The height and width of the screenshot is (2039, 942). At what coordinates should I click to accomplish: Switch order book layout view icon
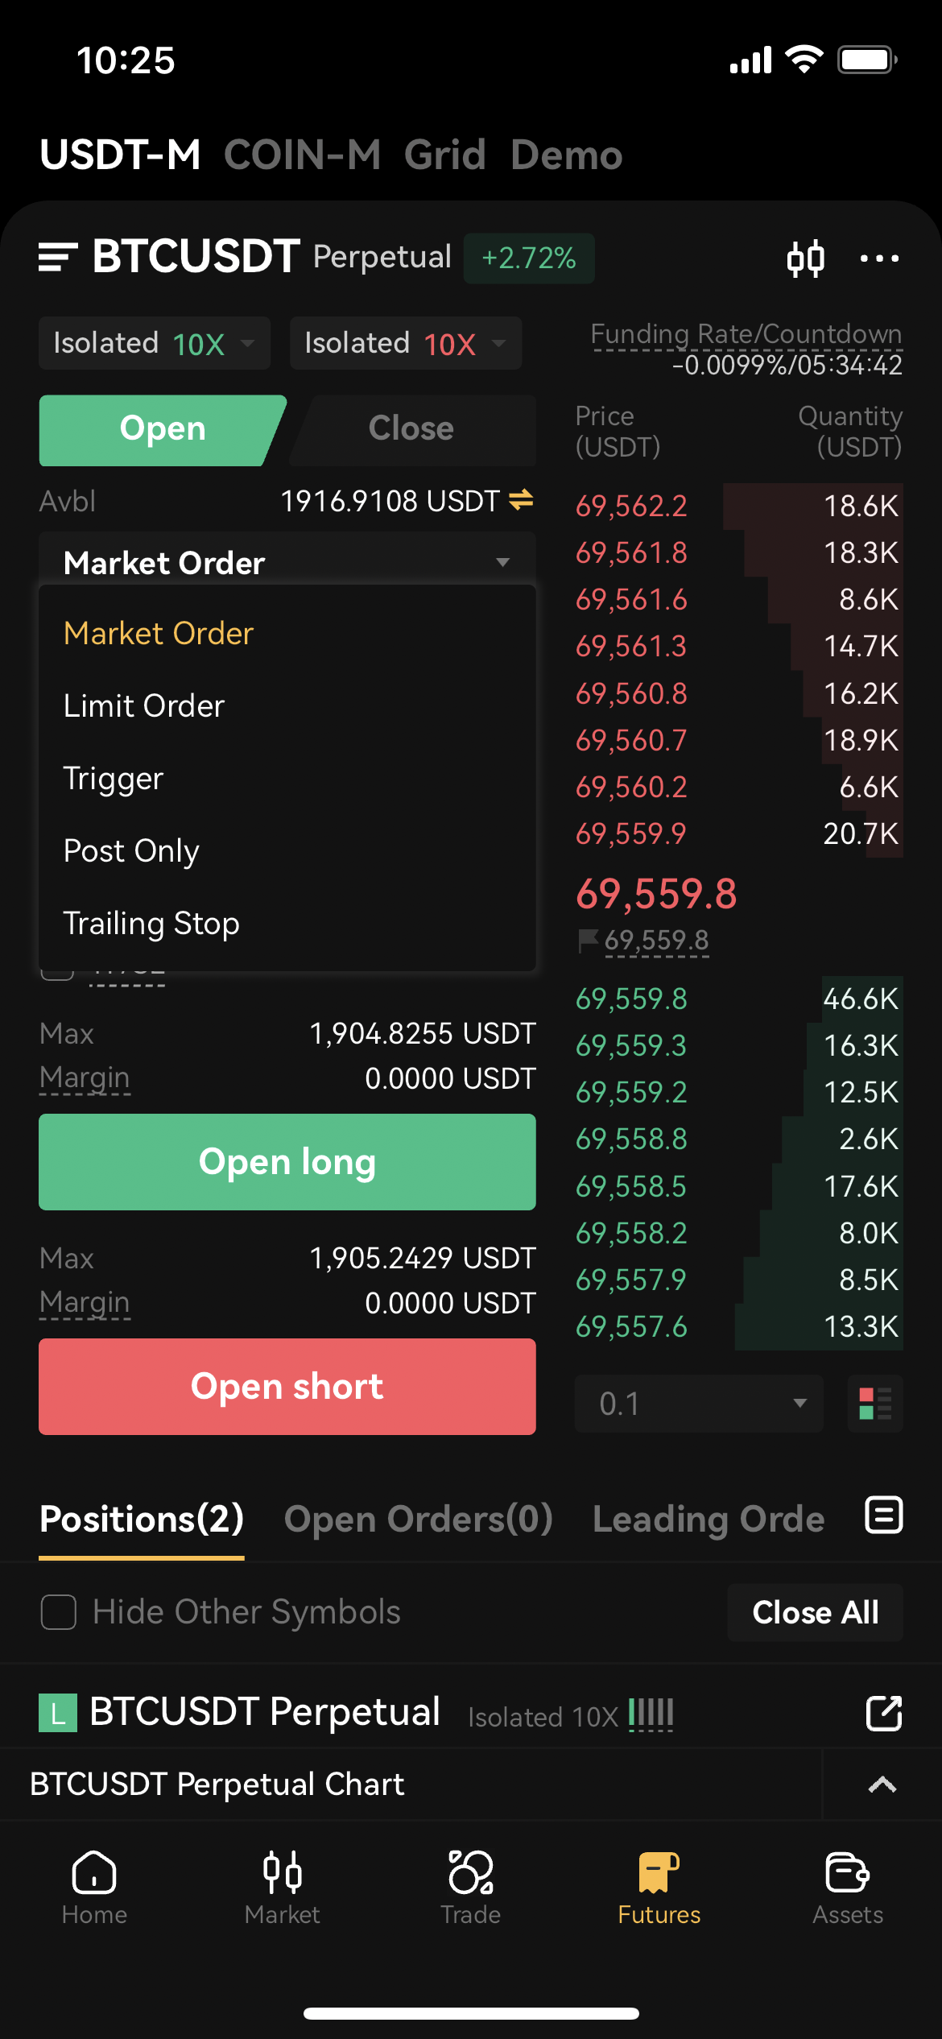[875, 1404]
